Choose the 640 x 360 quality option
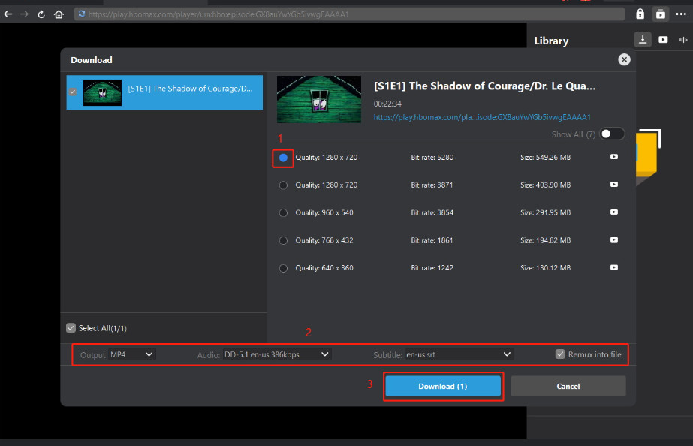 [283, 268]
